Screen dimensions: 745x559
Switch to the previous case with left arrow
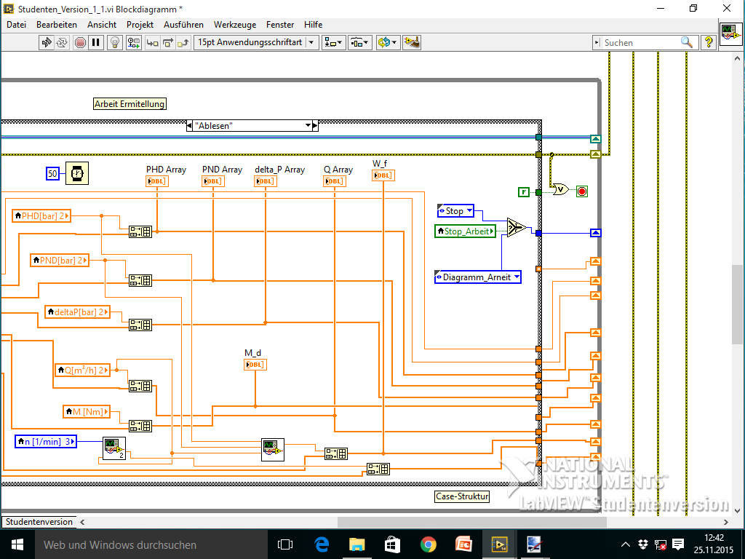pyautogui.click(x=190, y=126)
